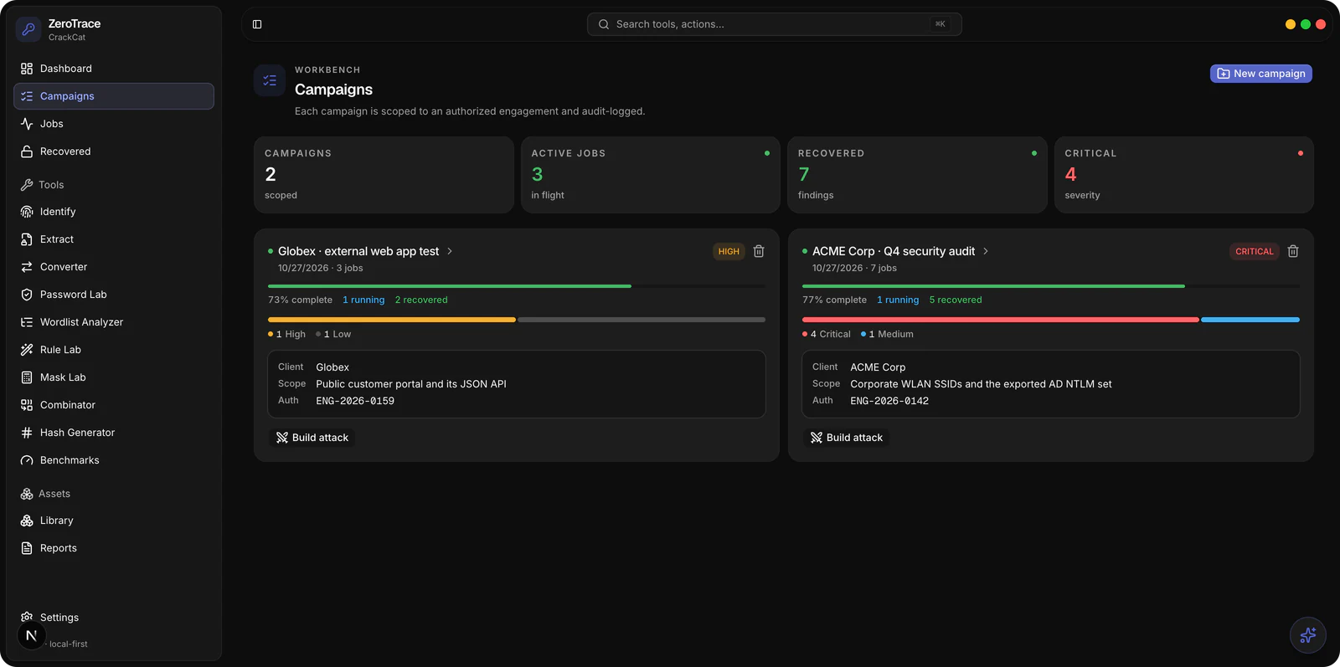
Task: Open Globex · external web app test title
Action: [x=358, y=251]
